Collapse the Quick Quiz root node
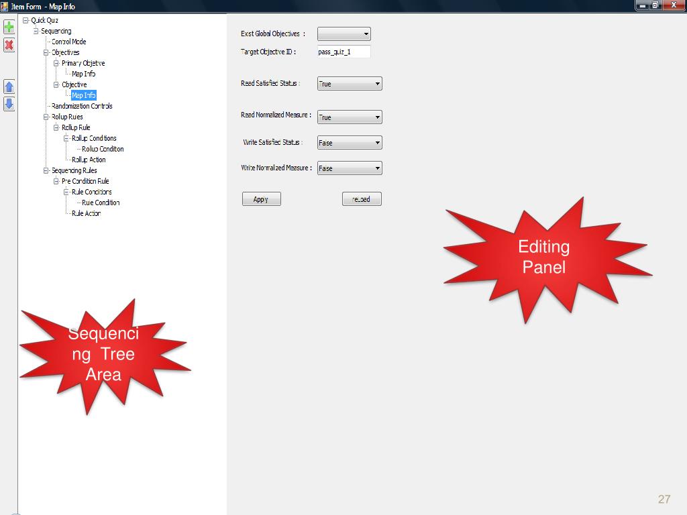The height and width of the screenshot is (515, 687). (25, 20)
